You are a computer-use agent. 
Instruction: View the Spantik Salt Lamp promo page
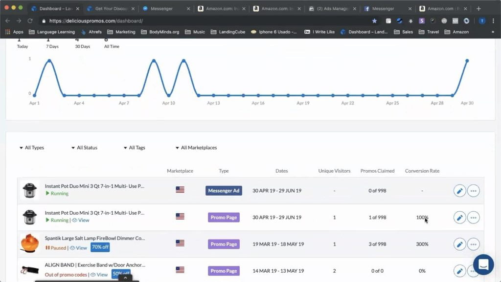point(79,248)
